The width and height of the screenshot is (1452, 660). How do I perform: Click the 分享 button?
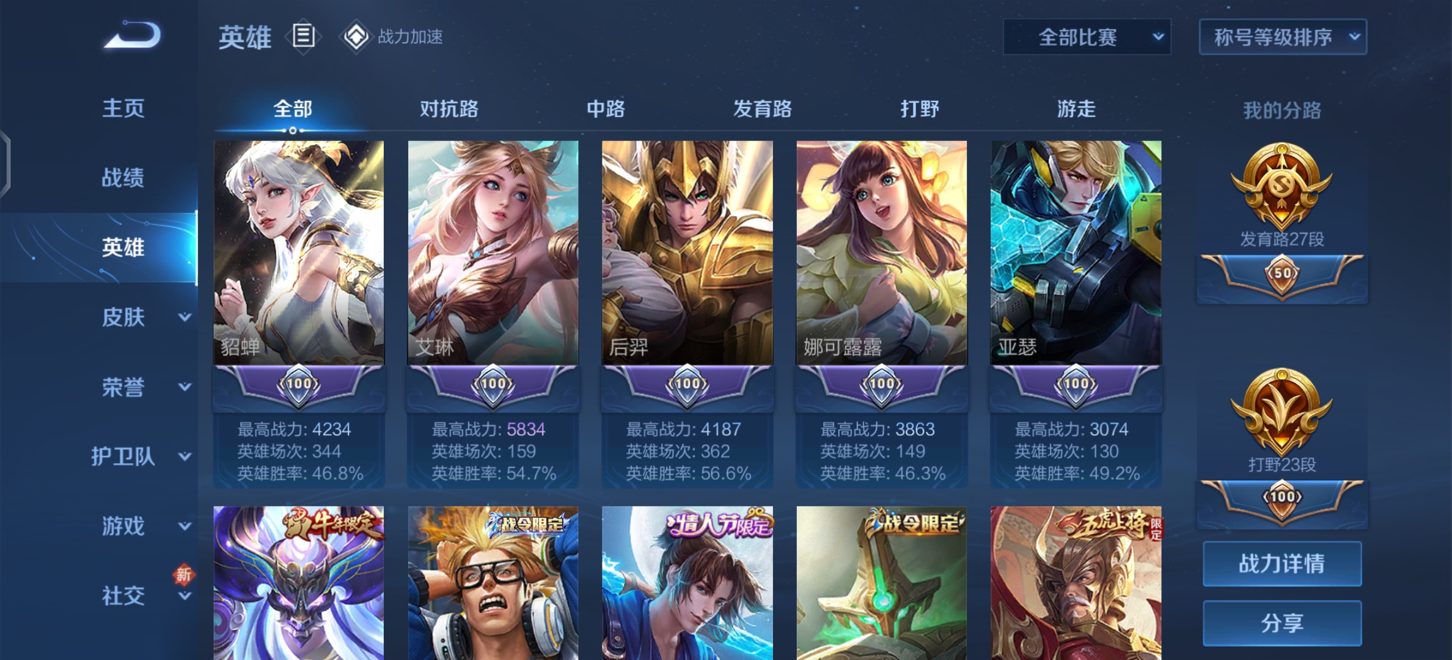coord(1282,623)
